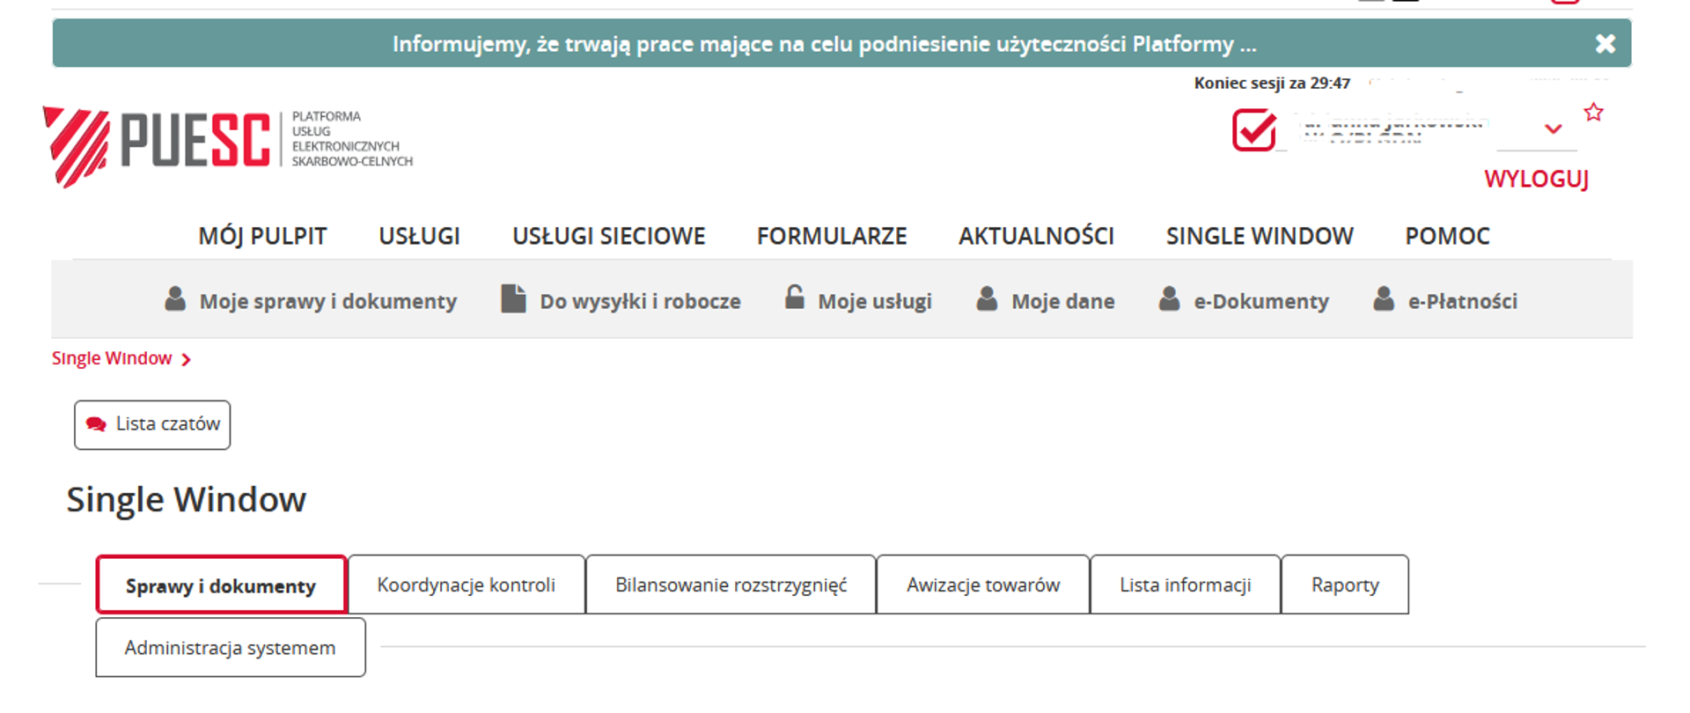Click the padlock icon beside Moje usługi
Screen dimensions: 1690x713
[794, 298]
